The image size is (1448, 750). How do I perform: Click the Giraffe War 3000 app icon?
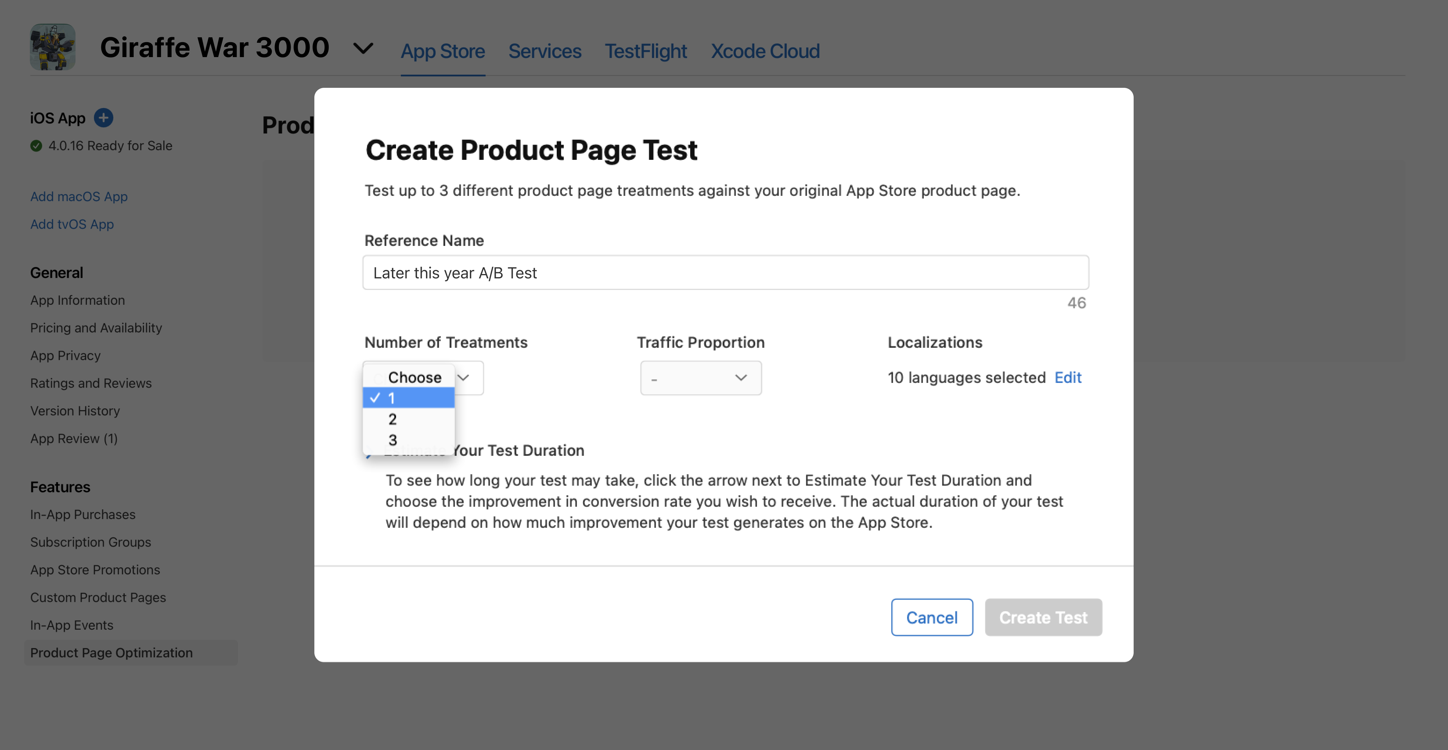(x=52, y=47)
